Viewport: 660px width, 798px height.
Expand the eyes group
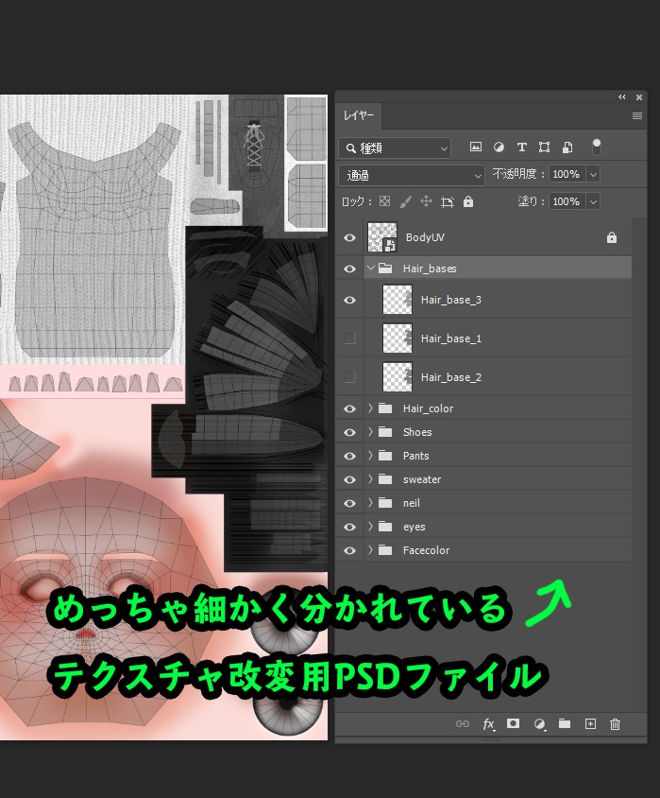pos(370,527)
